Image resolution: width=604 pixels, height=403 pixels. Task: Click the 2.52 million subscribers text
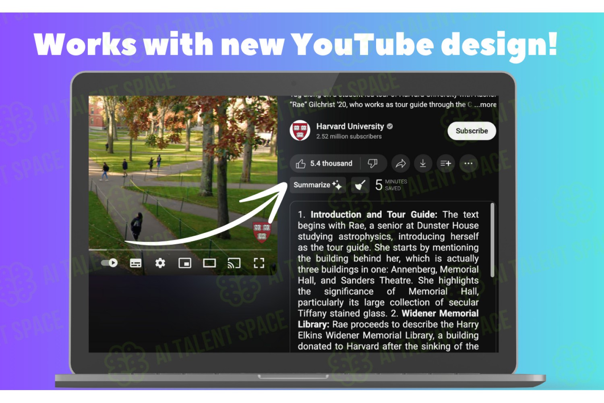point(349,137)
